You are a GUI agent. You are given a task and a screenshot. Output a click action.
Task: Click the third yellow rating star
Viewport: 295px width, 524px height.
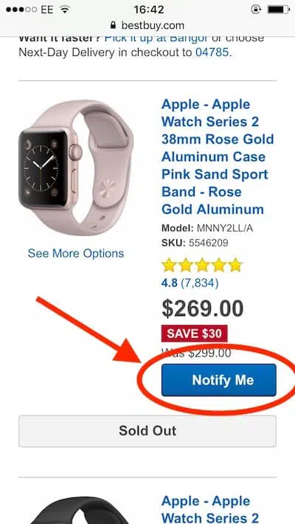coord(202,265)
